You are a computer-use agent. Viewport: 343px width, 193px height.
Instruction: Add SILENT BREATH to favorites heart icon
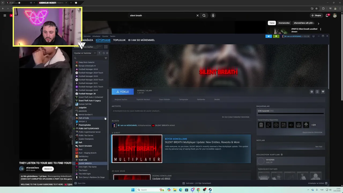(323, 92)
